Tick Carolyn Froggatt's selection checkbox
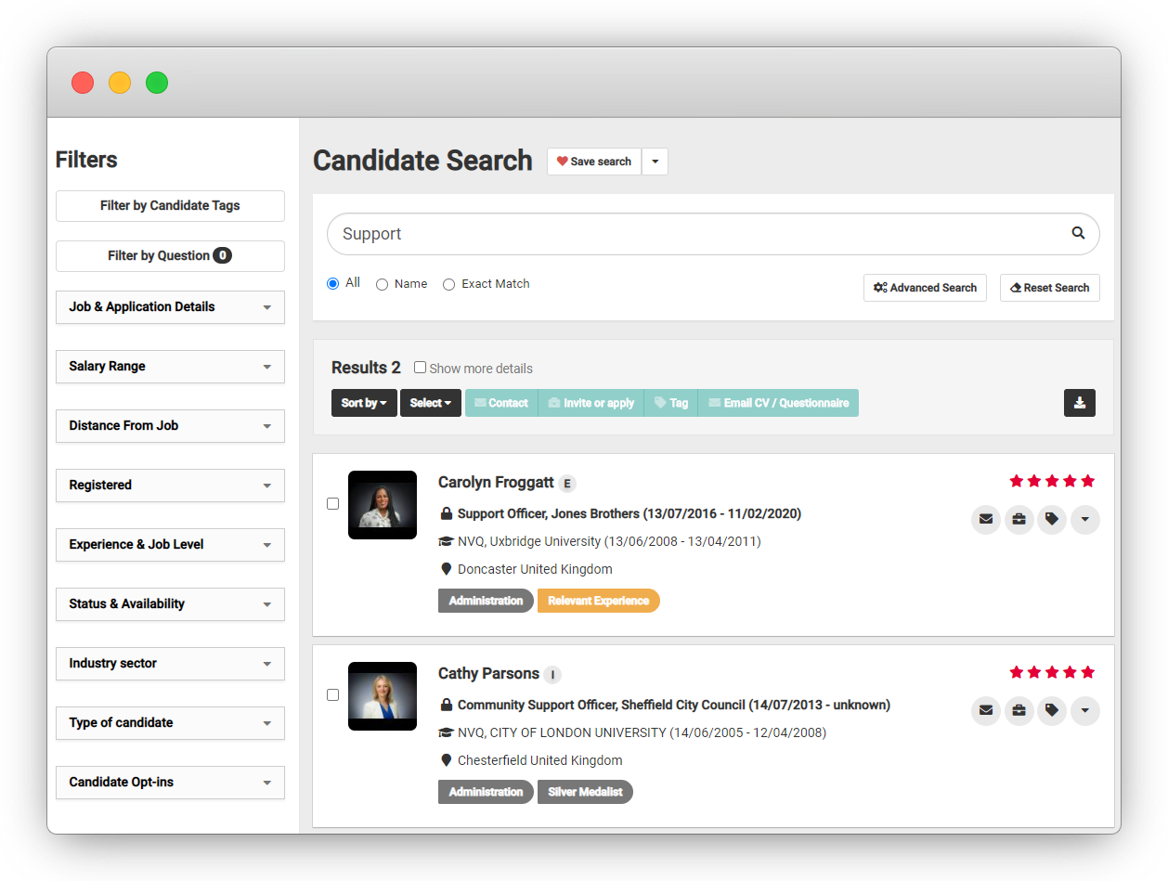This screenshot has height=881, width=1168. tap(332, 503)
